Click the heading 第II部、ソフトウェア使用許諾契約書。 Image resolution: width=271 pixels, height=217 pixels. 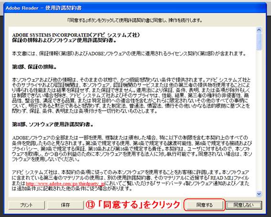click(53, 124)
